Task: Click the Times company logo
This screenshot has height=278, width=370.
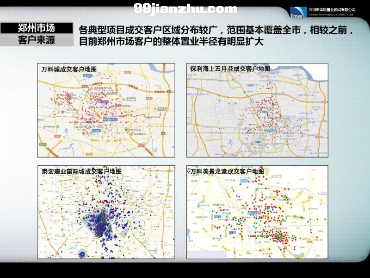Action: [x=298, y=12]
